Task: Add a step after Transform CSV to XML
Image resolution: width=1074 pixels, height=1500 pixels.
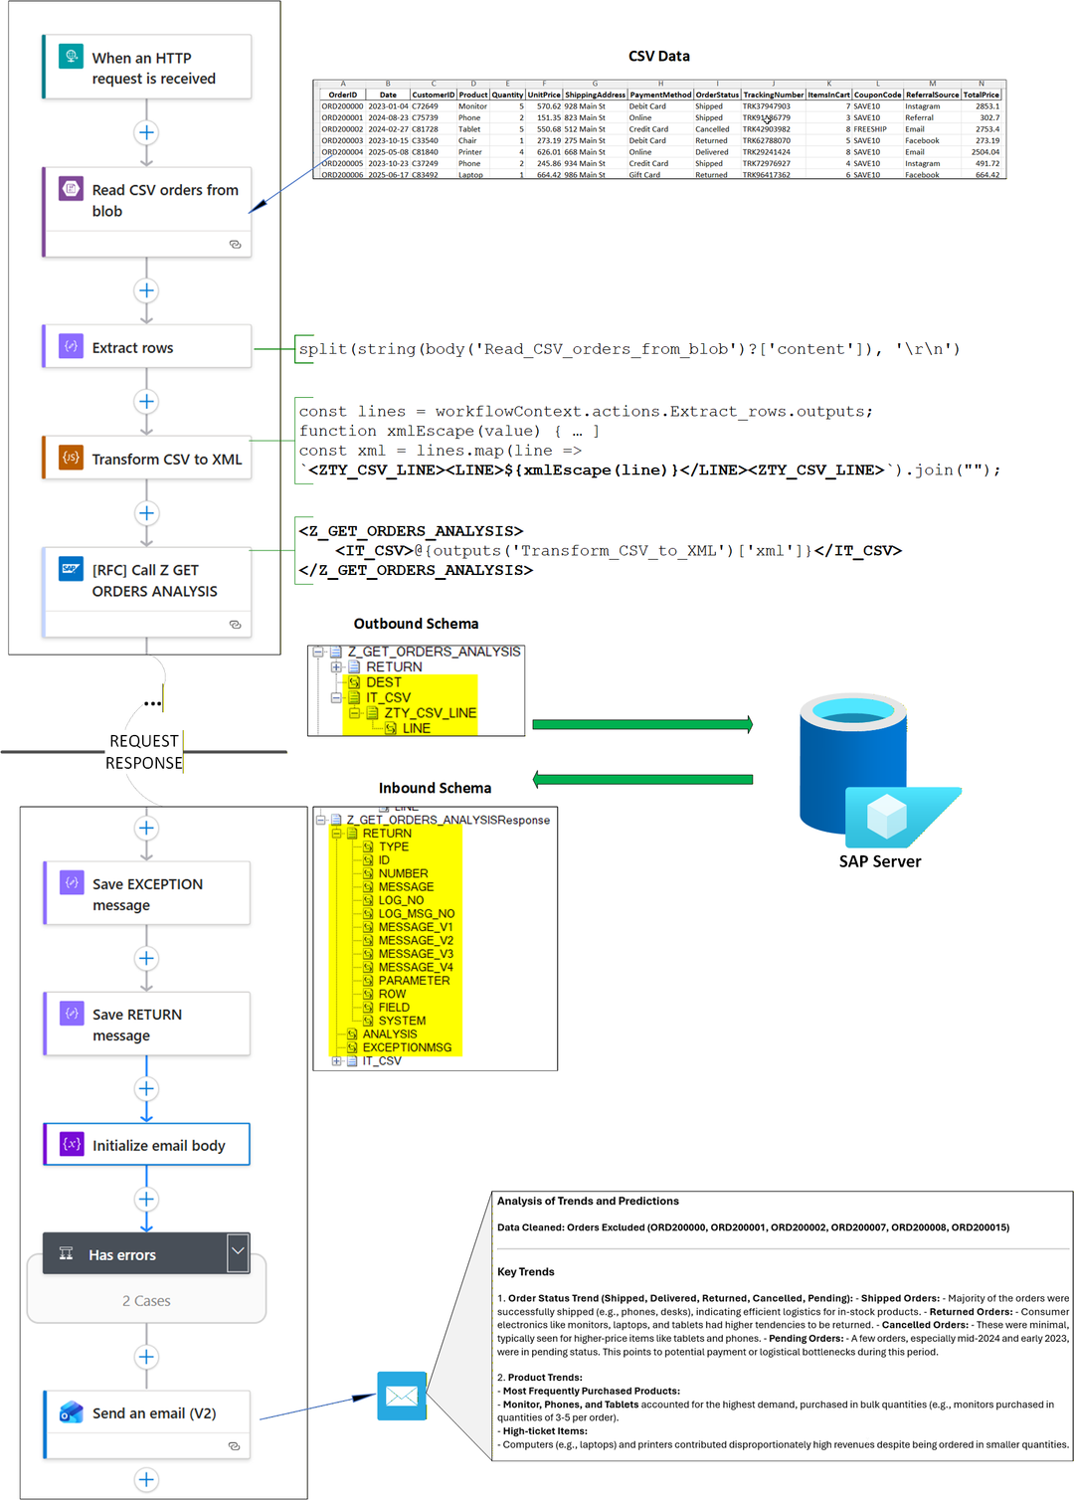Action: pyautogui.click(x=146, y=513)
